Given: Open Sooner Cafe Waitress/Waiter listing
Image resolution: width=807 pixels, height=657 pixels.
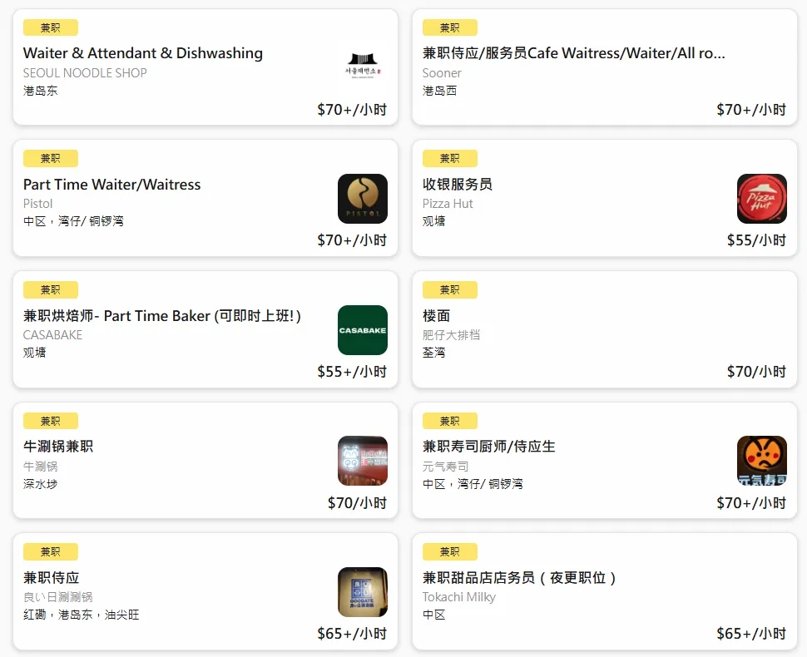Looking at the screenshot, I should 574,53.
